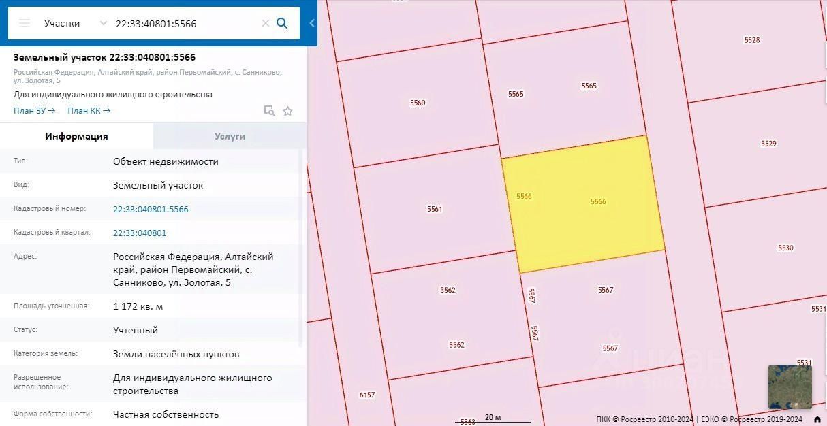Select parcel 5529 on the map
Image resolution: width=827 pixels, height=426 pixels.
click(768, 144)
